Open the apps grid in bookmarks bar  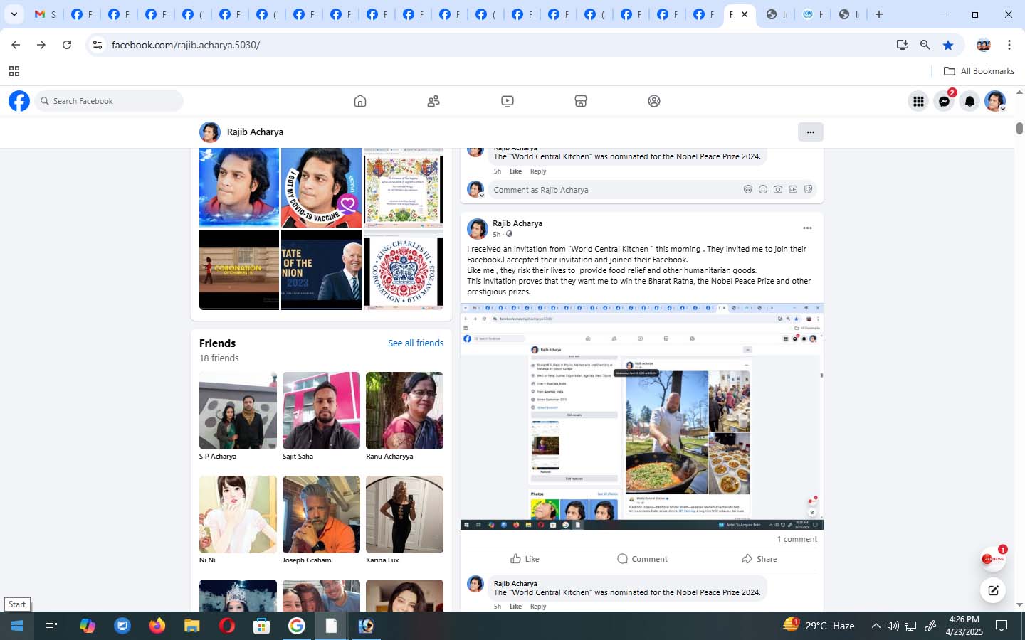point(14,71)
